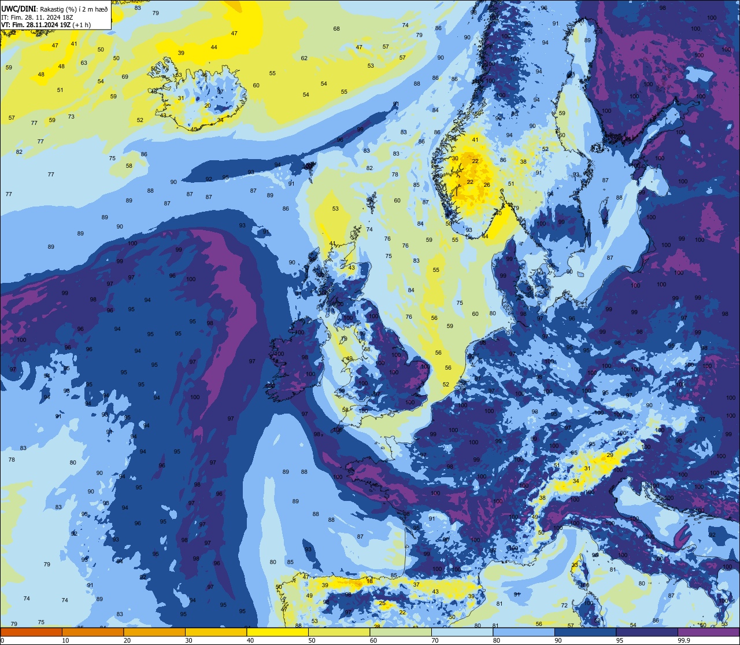Click the '95' tick label on the legend
740x645 pixels.
tap(620, 640)
